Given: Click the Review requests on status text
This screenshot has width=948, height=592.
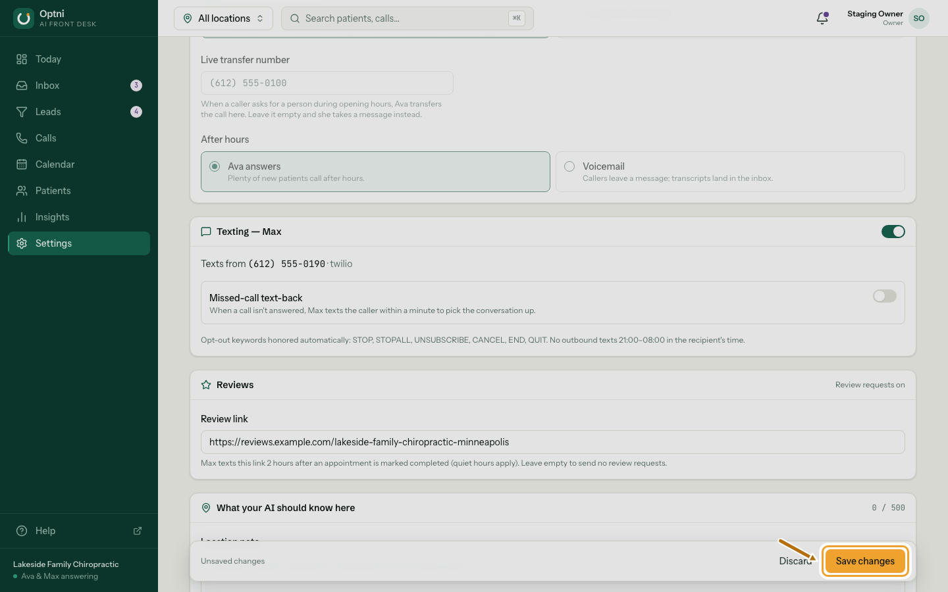Looking at the screenshot, I should [870, 385].
